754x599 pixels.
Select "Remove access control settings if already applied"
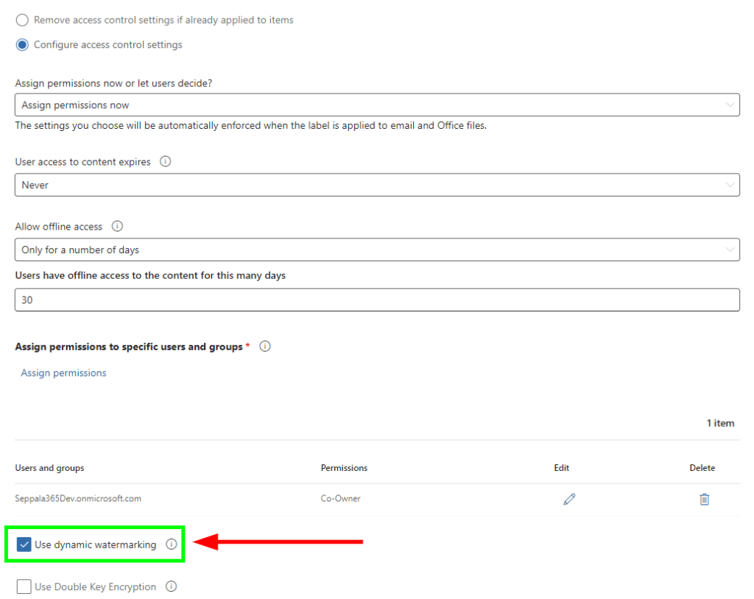22,20
